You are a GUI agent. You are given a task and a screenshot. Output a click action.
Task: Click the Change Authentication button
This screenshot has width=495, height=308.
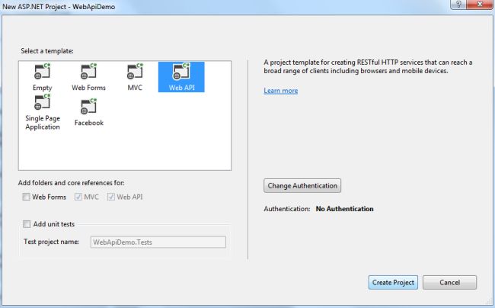click(x=302, y=186)
